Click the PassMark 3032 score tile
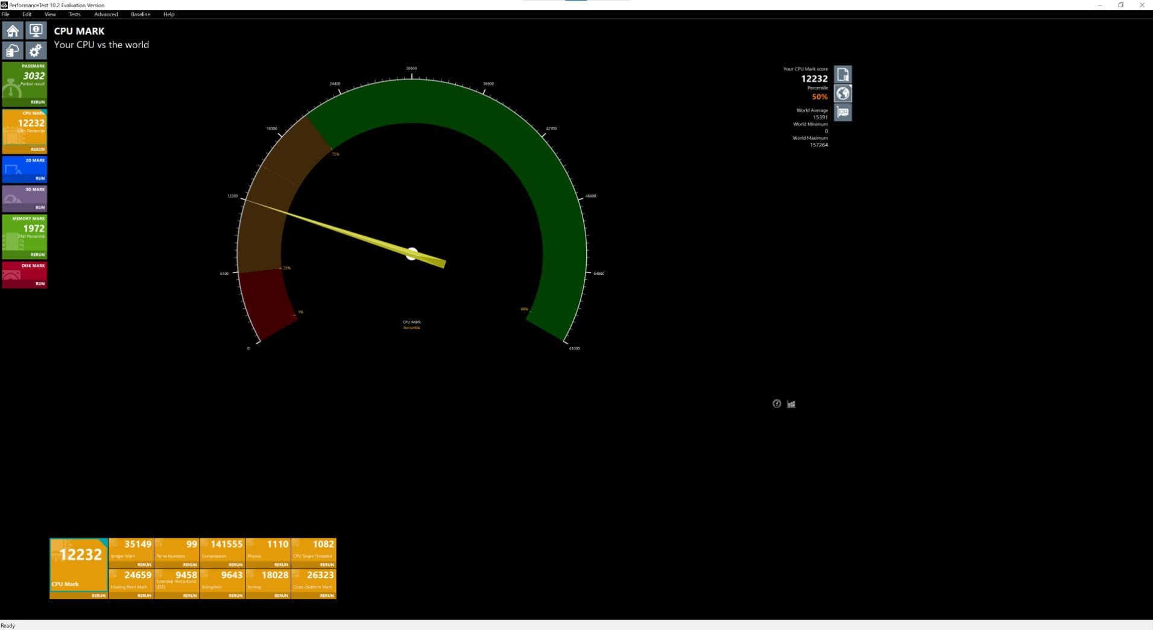Viewport: 1153px width, 630px height. 25,80
